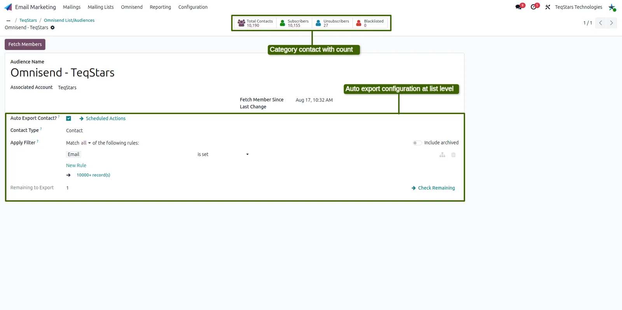Open the 'is set' operator dropdown
The image size is (622, 310).
click(x=223, y=154)
